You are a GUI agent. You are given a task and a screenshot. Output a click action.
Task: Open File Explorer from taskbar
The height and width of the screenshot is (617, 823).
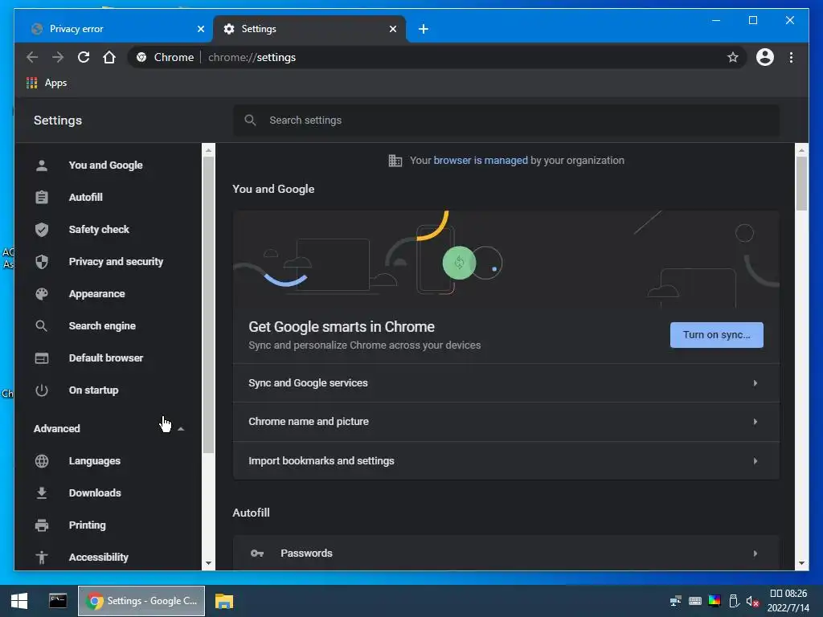[224, 601]
